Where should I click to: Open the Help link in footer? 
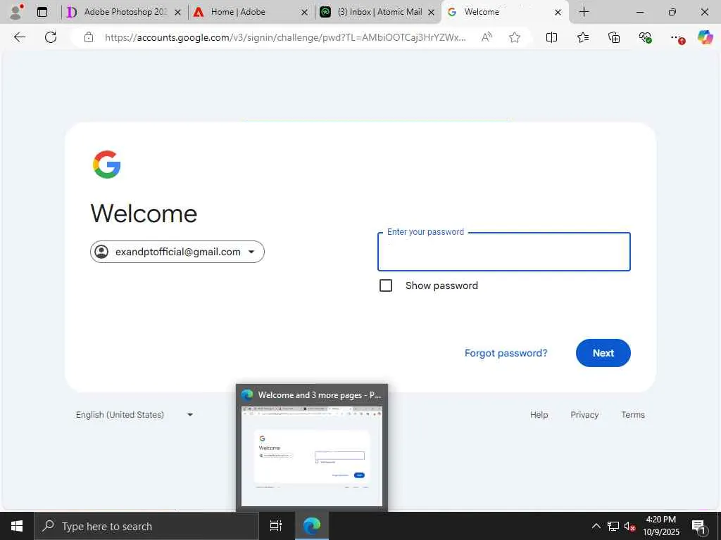539,415
